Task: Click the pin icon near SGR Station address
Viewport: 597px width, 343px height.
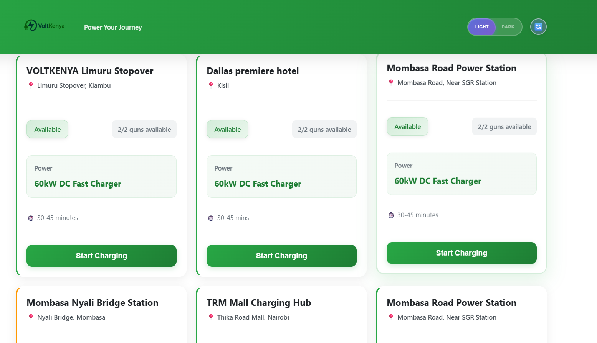Action: (391, 82)
